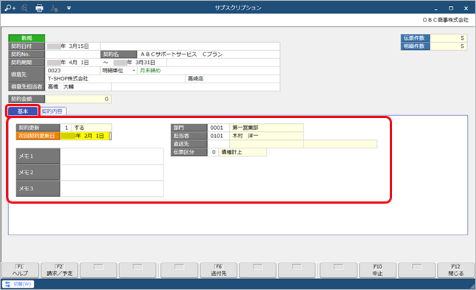The height and width of the screenshot is (290, 476).
Task: Click the zoom-in magnifier icon in title bar
Action: [10, 8]
